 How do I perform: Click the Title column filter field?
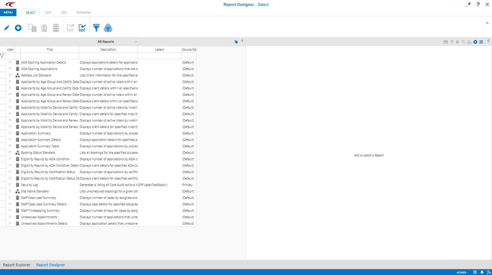click(x=49, y=56)
